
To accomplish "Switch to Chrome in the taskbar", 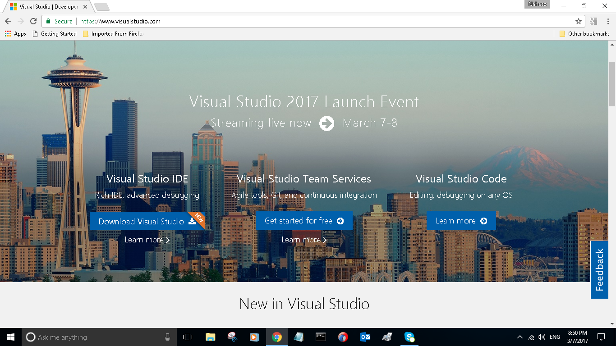I will click(x=277, y=337).
